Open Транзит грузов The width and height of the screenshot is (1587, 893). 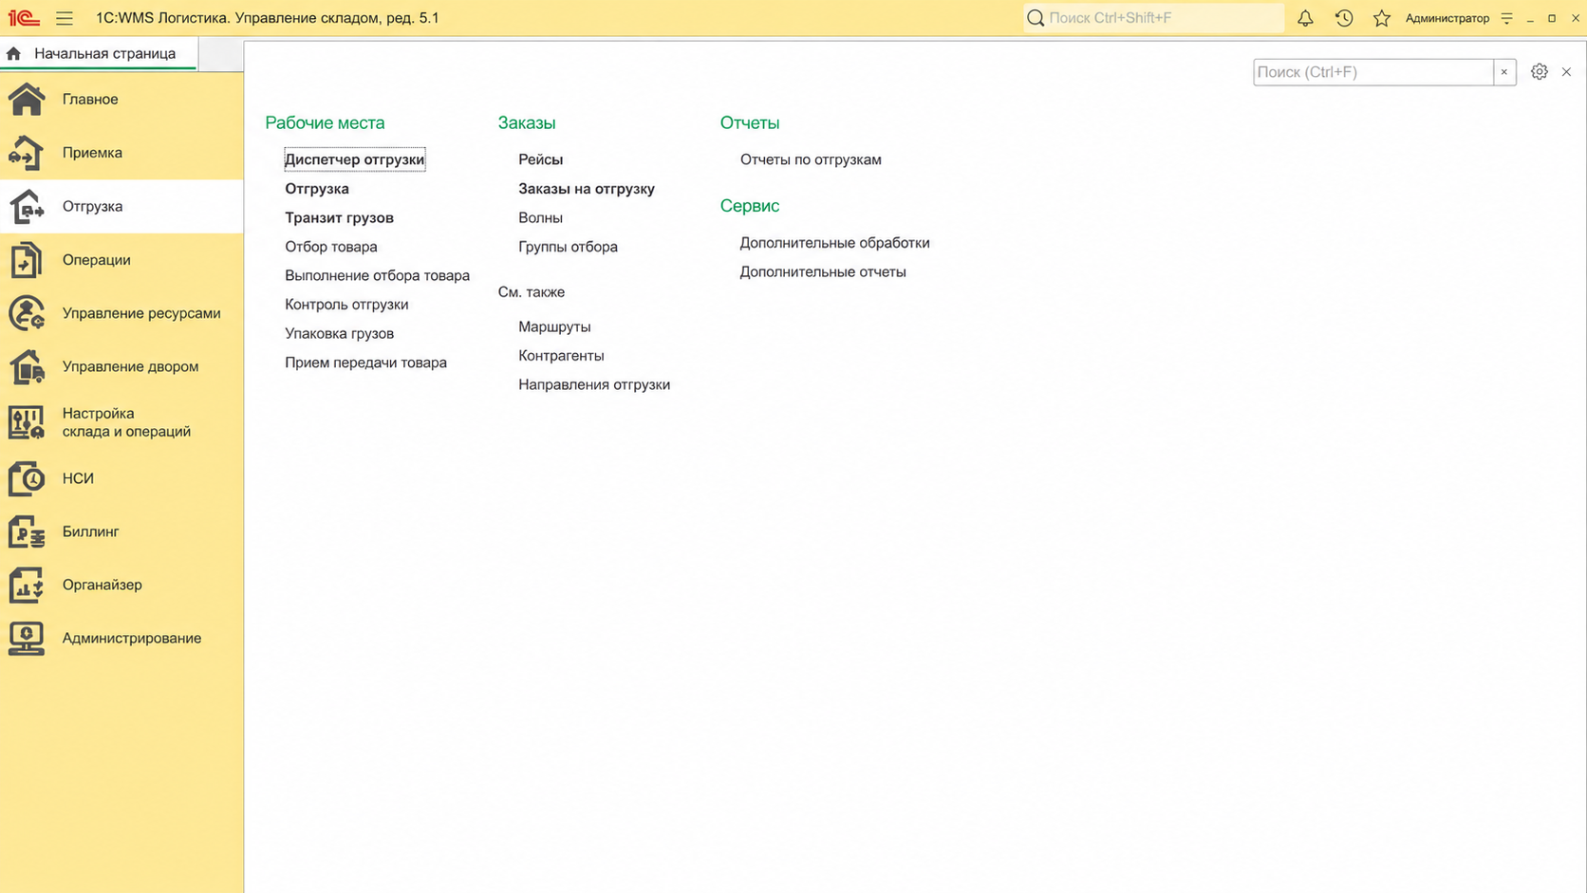click(339, 217)
